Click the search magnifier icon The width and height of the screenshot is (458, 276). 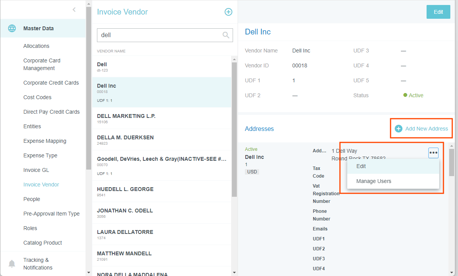[226, 35]
